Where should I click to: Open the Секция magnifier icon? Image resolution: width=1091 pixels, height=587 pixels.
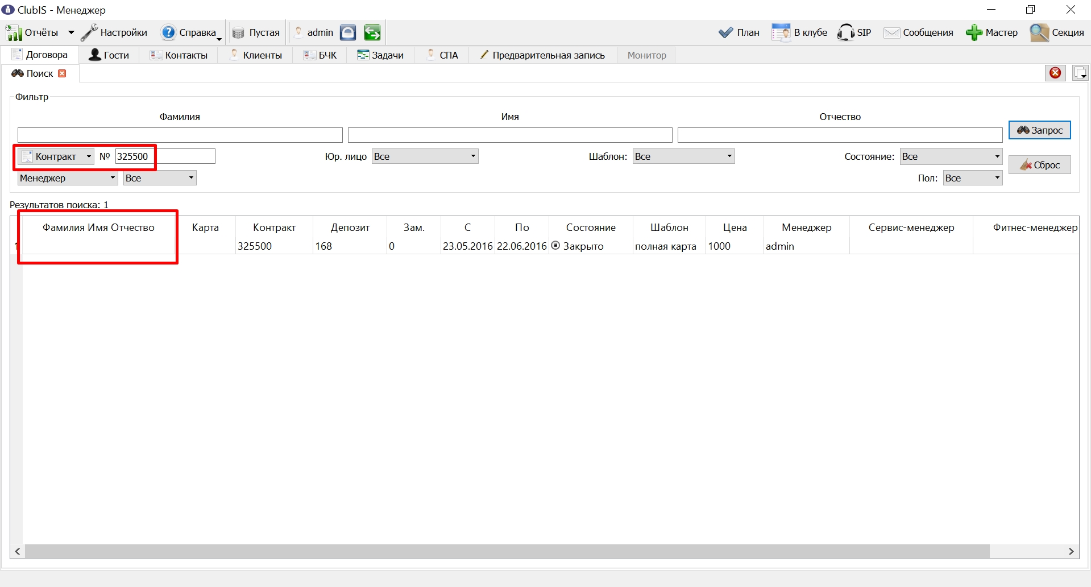1039,32
